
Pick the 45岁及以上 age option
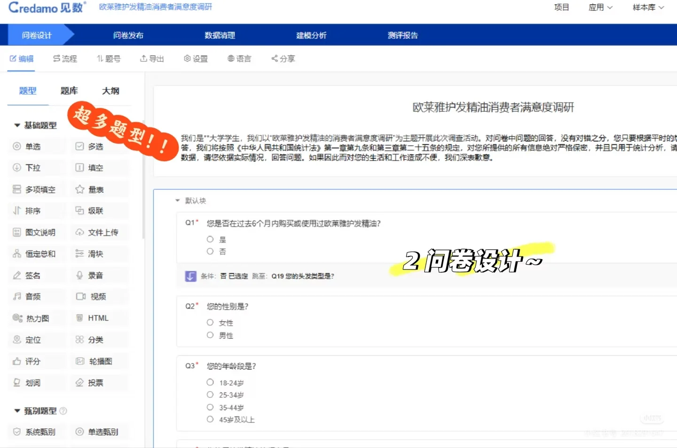[x=210, y=419]
